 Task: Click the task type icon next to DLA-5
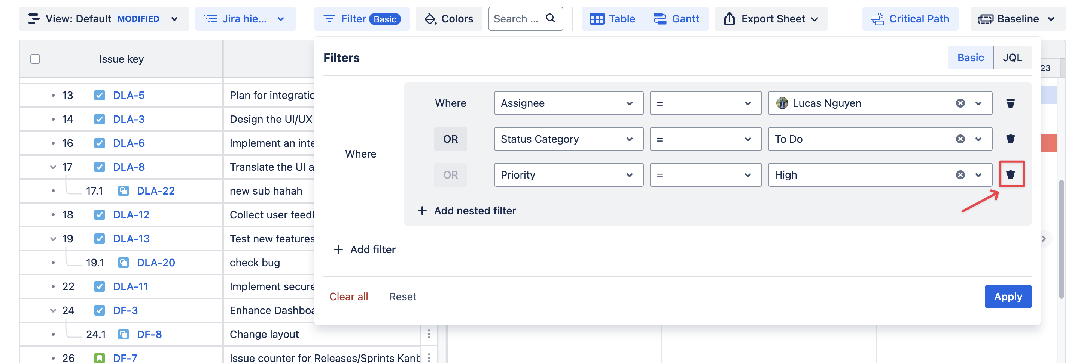[x=99, y=95]
